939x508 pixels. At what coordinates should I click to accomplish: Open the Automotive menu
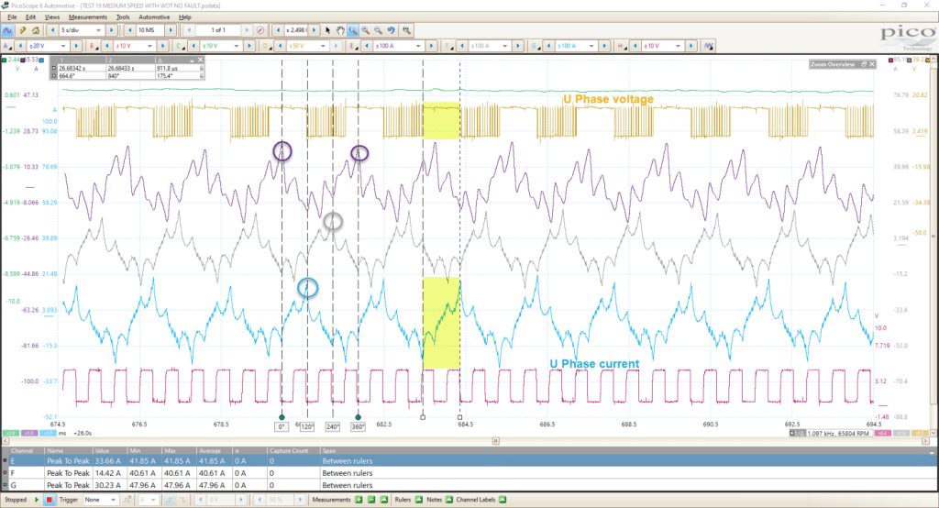154,17
